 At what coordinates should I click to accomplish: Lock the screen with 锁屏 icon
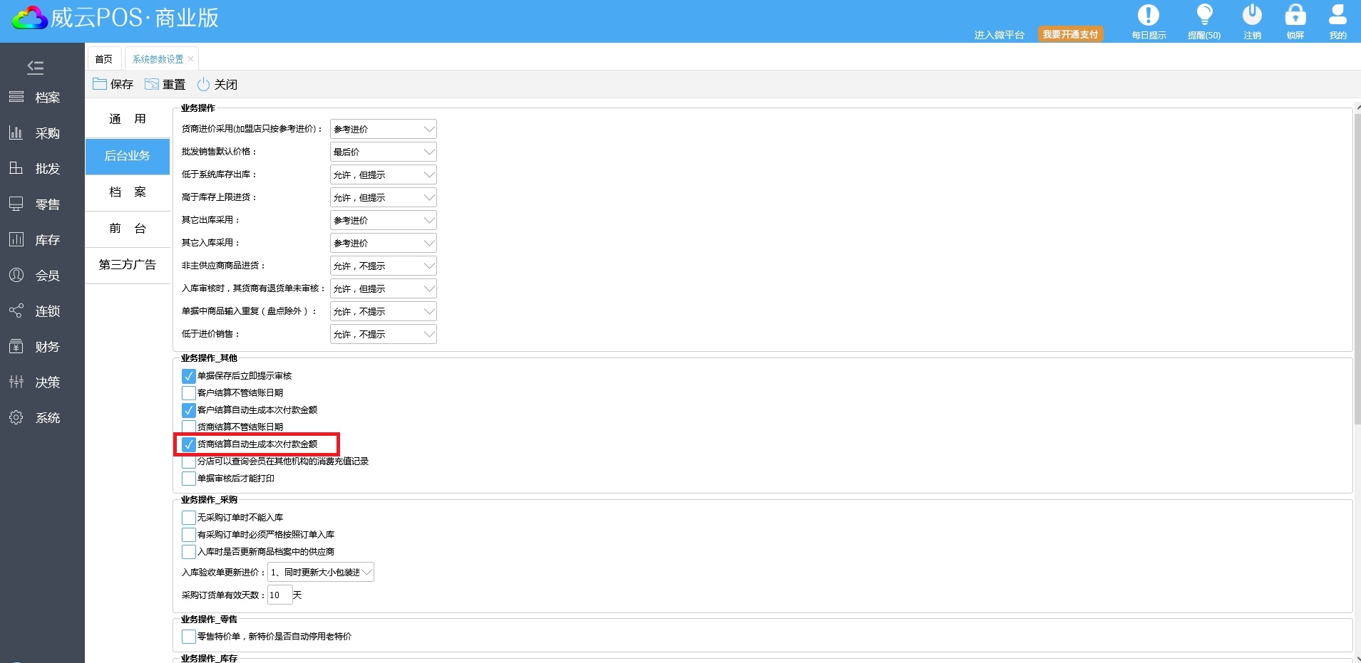[x=1295, y=16]
